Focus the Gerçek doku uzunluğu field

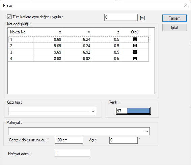coord(69,140)
